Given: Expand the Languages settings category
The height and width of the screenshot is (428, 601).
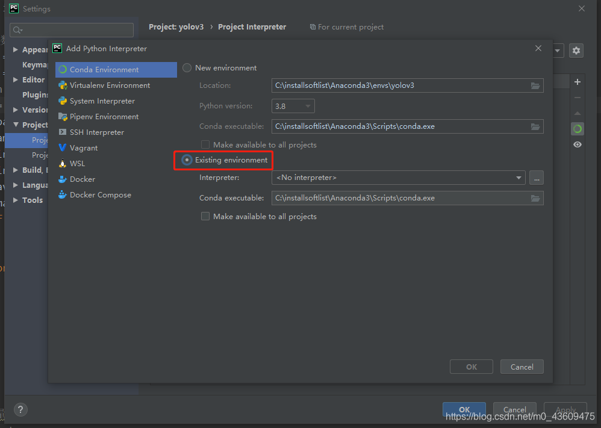Looking at the screenshot, I should pos(15,185).
